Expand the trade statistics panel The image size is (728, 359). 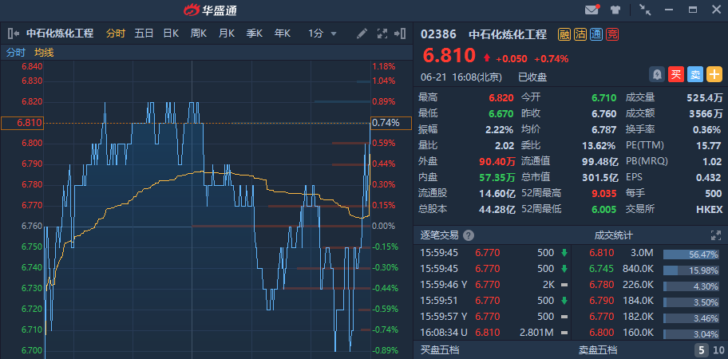click(715, 235)
